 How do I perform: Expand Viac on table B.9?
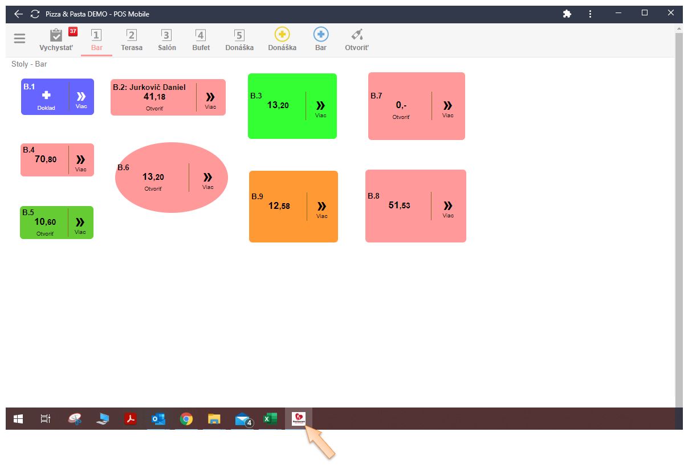click(322, 208)
